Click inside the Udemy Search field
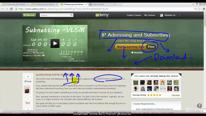The image size is (206, 116). [55, 15]
